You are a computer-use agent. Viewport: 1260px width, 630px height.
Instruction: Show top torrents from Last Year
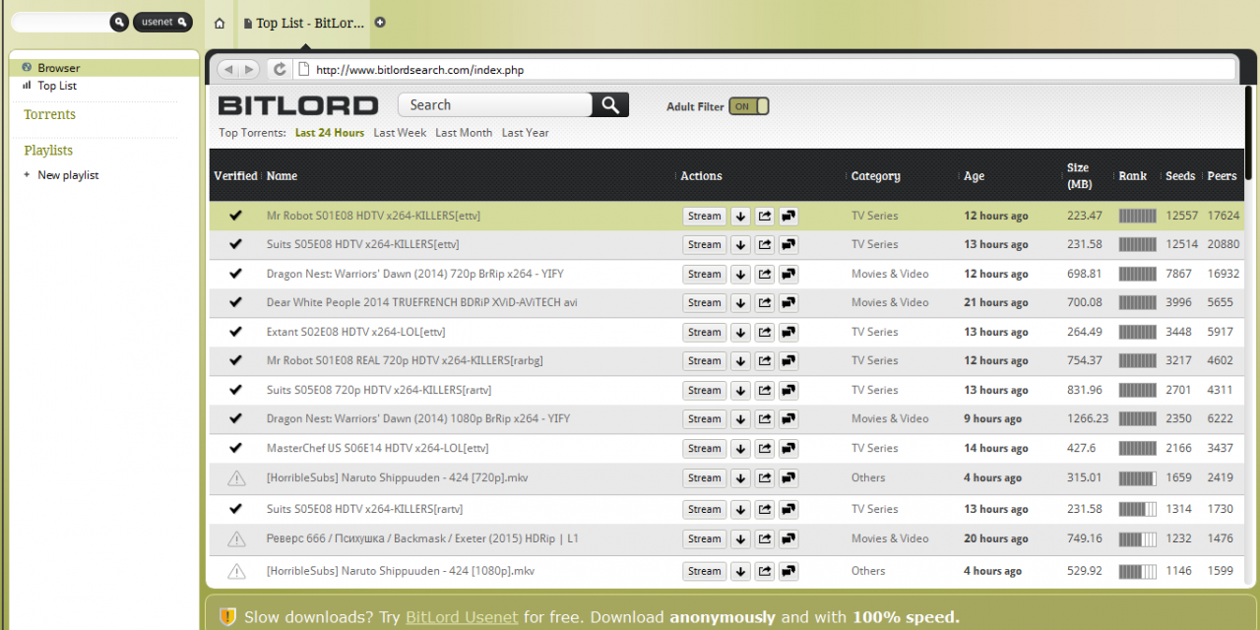pyautogui.click(x=526, y=133)
